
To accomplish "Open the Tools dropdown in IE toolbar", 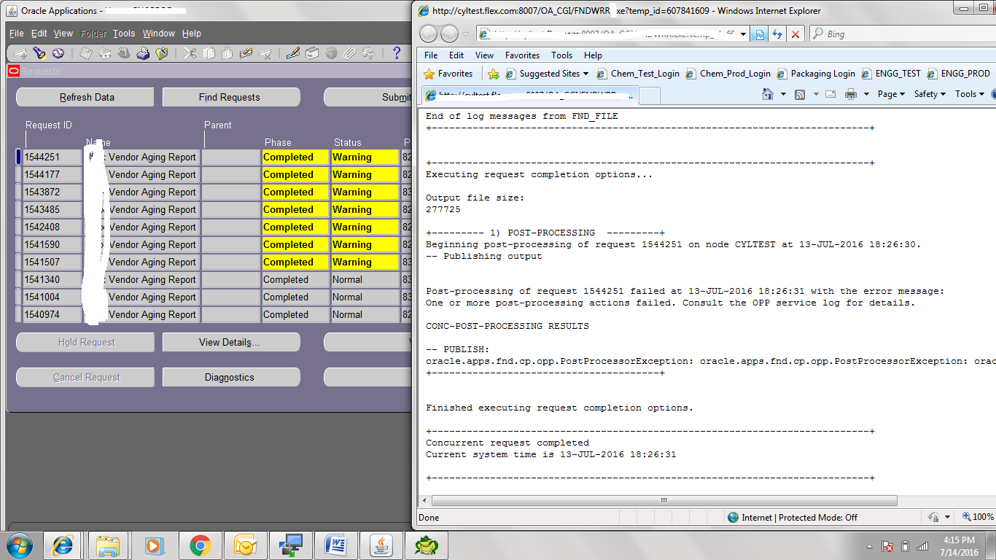I will pyautogui.click(x=966, y=94).
